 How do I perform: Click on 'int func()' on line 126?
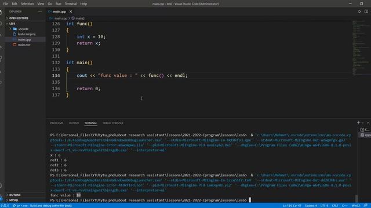tap(79, 24)
